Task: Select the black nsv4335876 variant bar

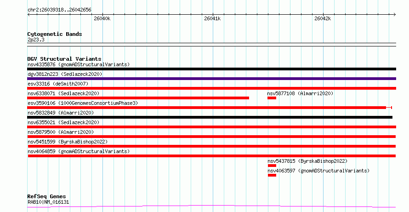Action: pyautogui.click(x=211, y=69)
